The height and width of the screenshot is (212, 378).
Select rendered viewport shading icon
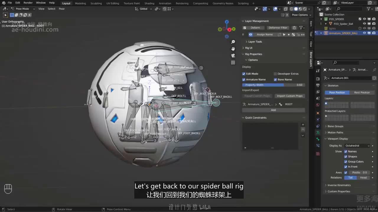click(304, 9)
